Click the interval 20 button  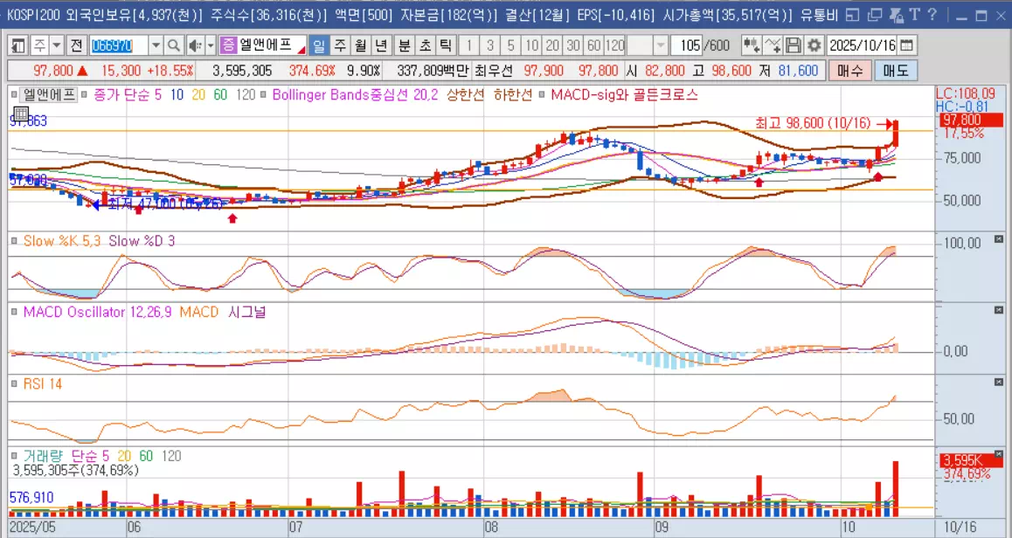click(552, 45)
